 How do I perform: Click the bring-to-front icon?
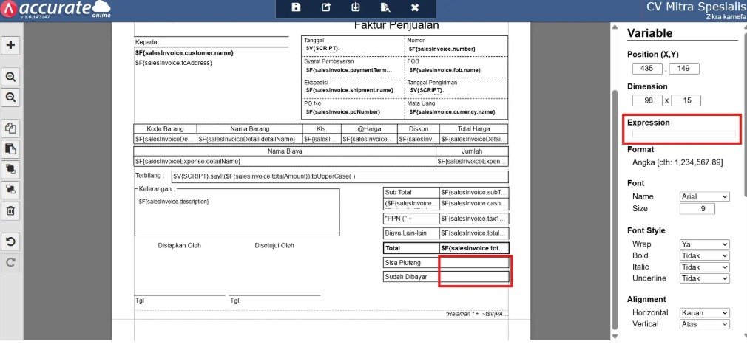(x=10, y=169)
